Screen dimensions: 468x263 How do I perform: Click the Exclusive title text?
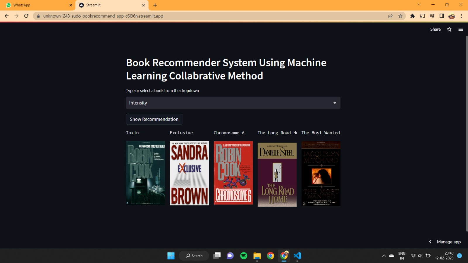(x=181, y=133)
